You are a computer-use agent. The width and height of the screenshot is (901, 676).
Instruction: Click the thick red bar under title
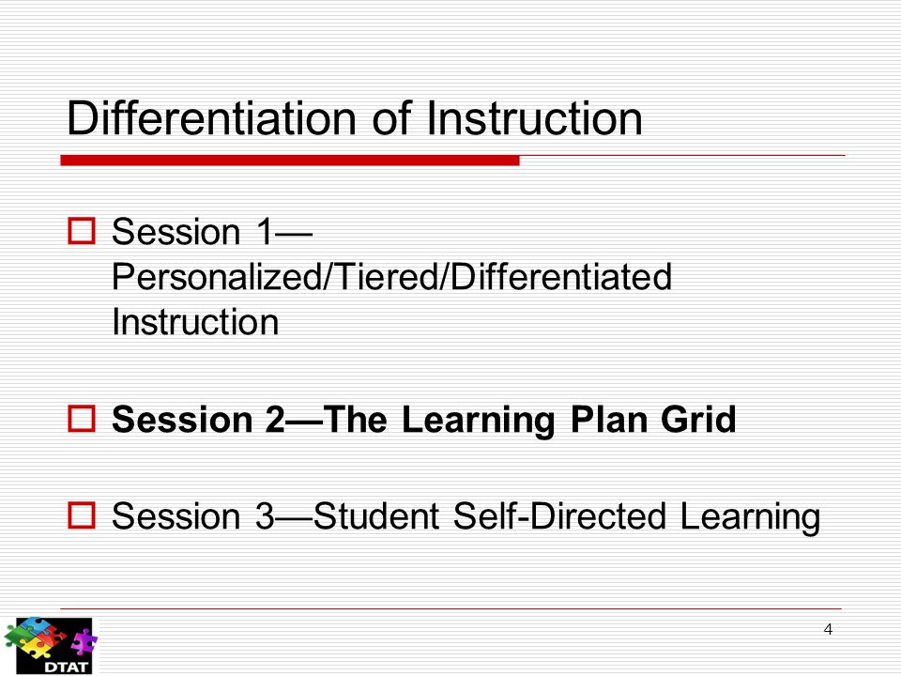pos(290,161)
